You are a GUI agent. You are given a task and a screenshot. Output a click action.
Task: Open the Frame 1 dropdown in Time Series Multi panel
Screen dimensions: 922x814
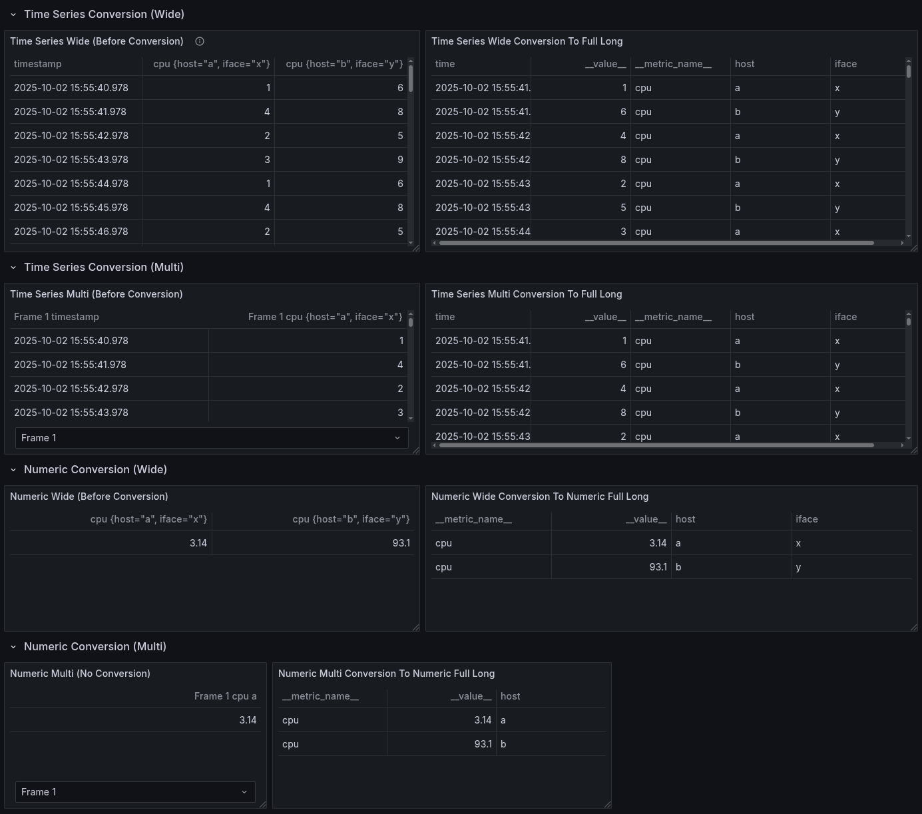pyautogui.click(x=211, y=438)
